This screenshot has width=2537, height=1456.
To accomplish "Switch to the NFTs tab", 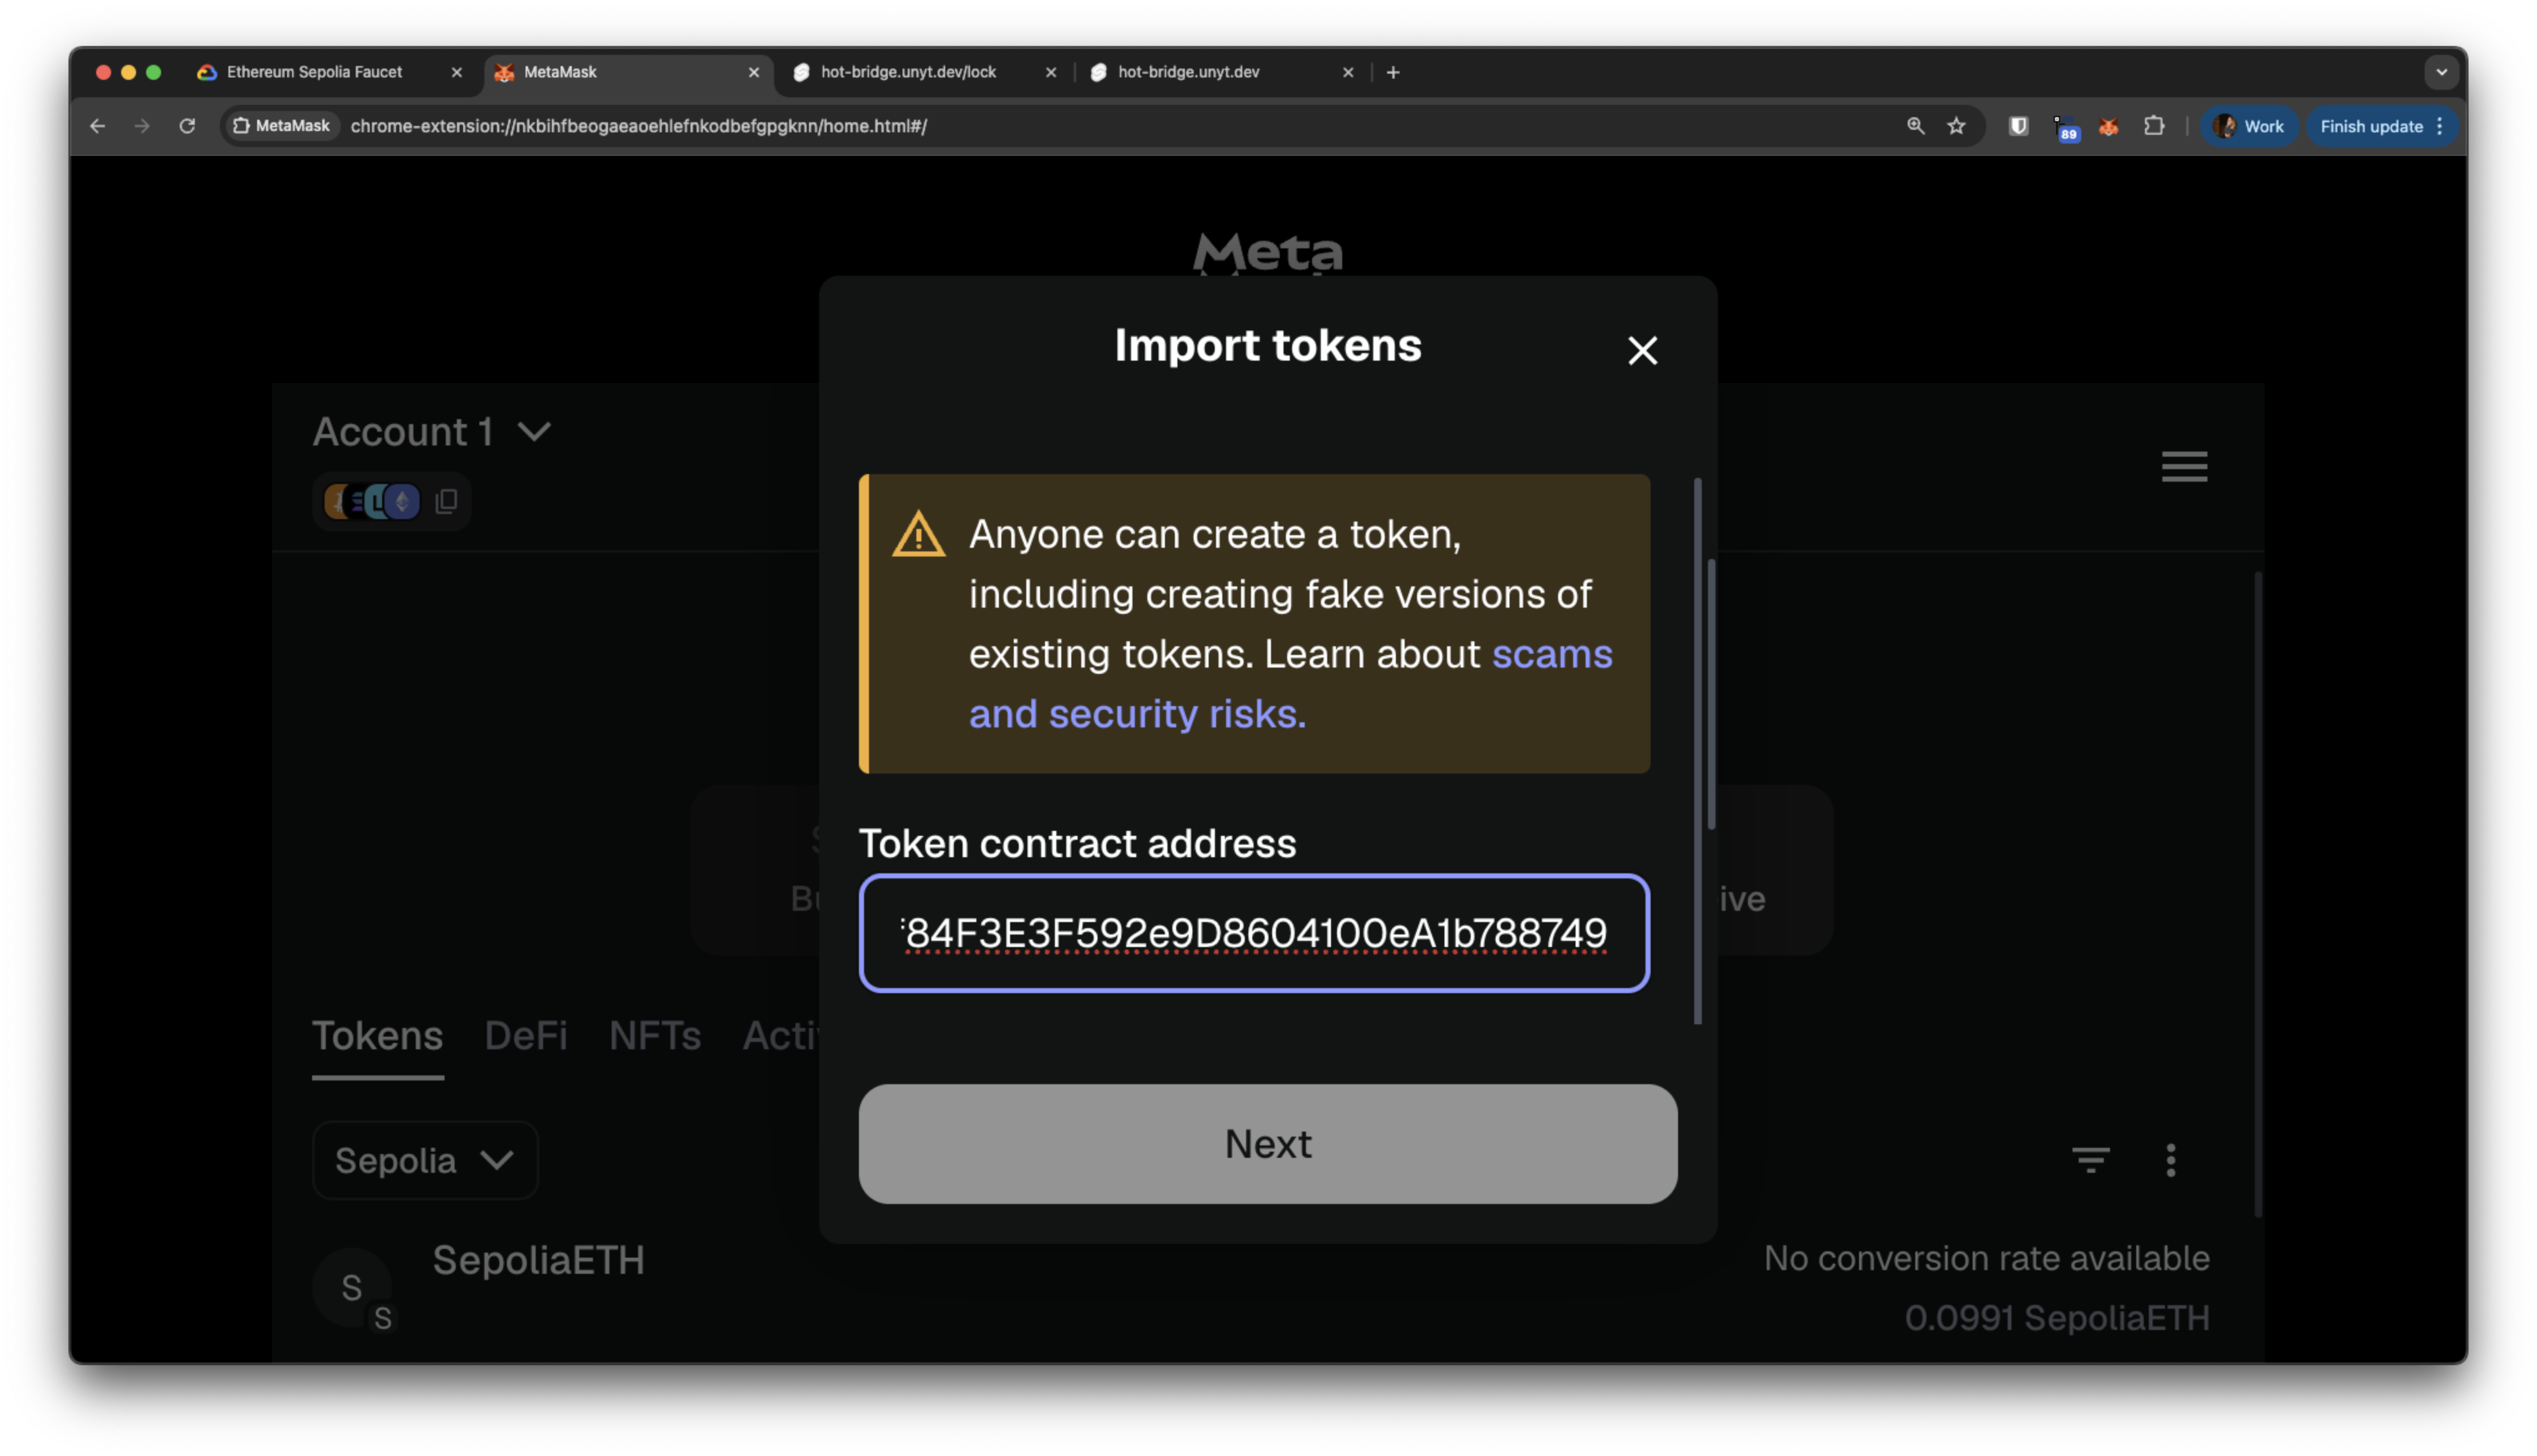I will click(x=655, y=1036).
